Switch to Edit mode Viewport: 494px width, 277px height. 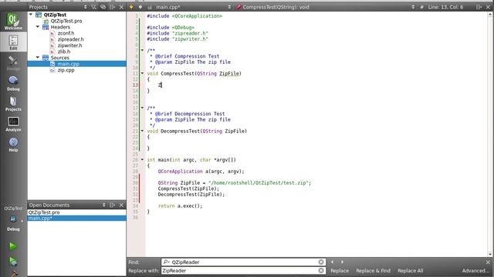click(13, 42)
